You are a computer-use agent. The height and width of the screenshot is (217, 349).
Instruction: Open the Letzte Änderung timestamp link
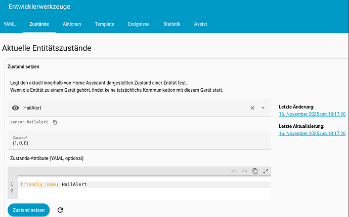pos(312,114)
